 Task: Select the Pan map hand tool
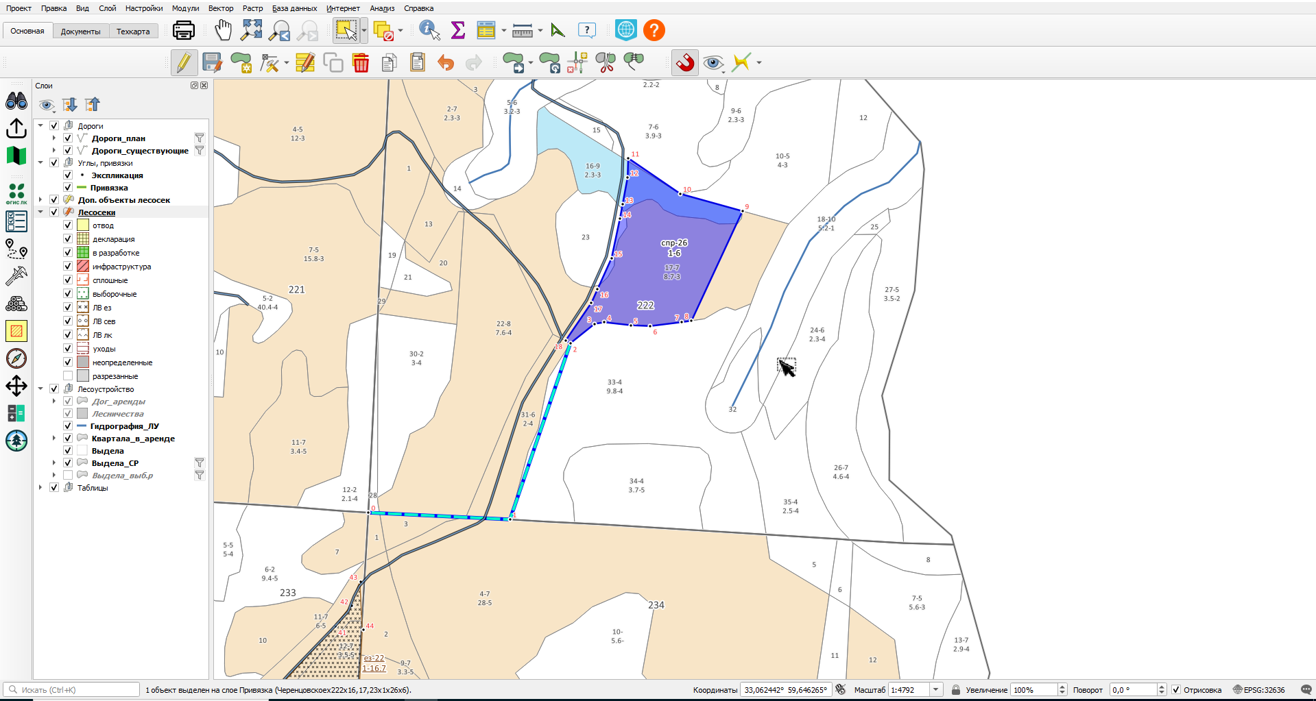point(224,30)
